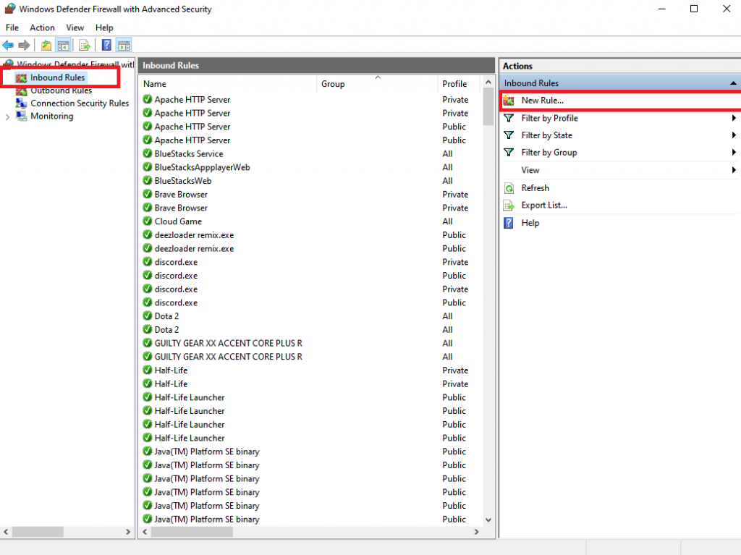Select the Cloud Game rule
This screenshot has height=555, width=741.
click(178, 221)
